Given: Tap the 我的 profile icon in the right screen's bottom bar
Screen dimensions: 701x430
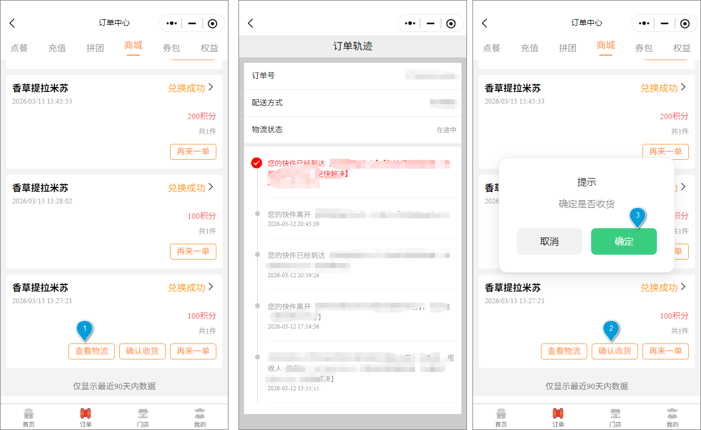Looking at the screenshot, I should [672, 417].
